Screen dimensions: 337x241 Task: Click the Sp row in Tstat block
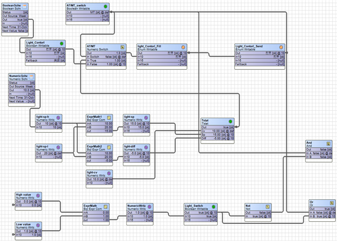(x=217, y=133)
